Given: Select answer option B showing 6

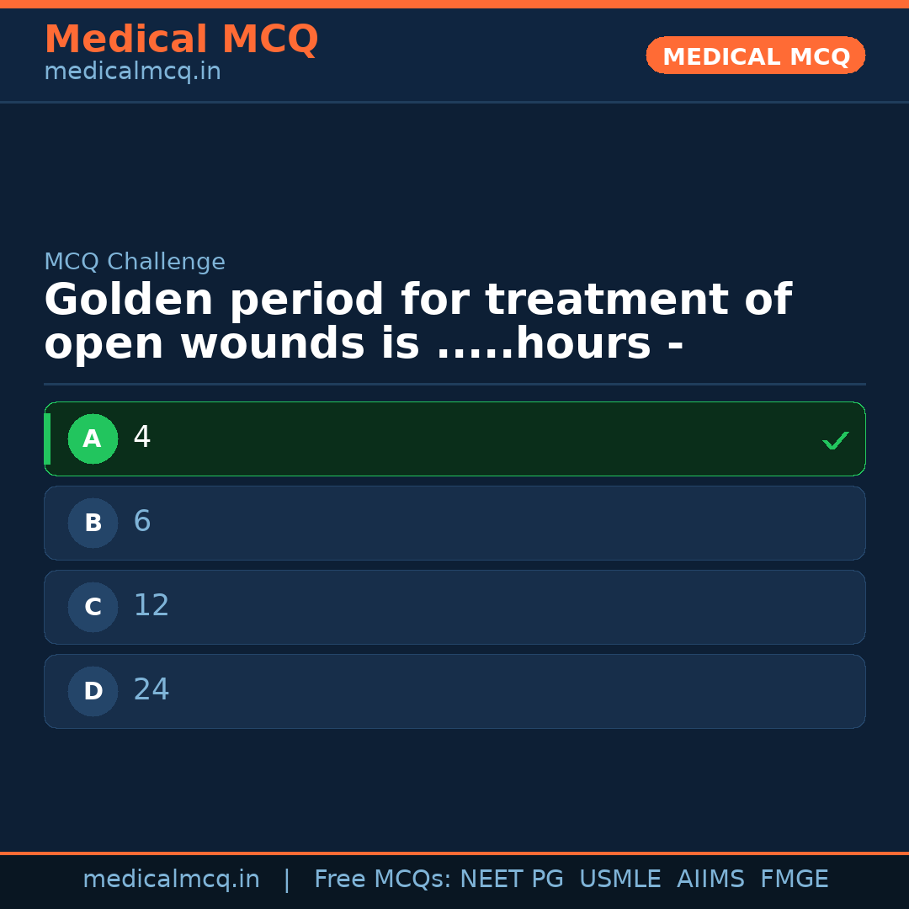Looking at the screenshot, I should (x=454, y=523).
